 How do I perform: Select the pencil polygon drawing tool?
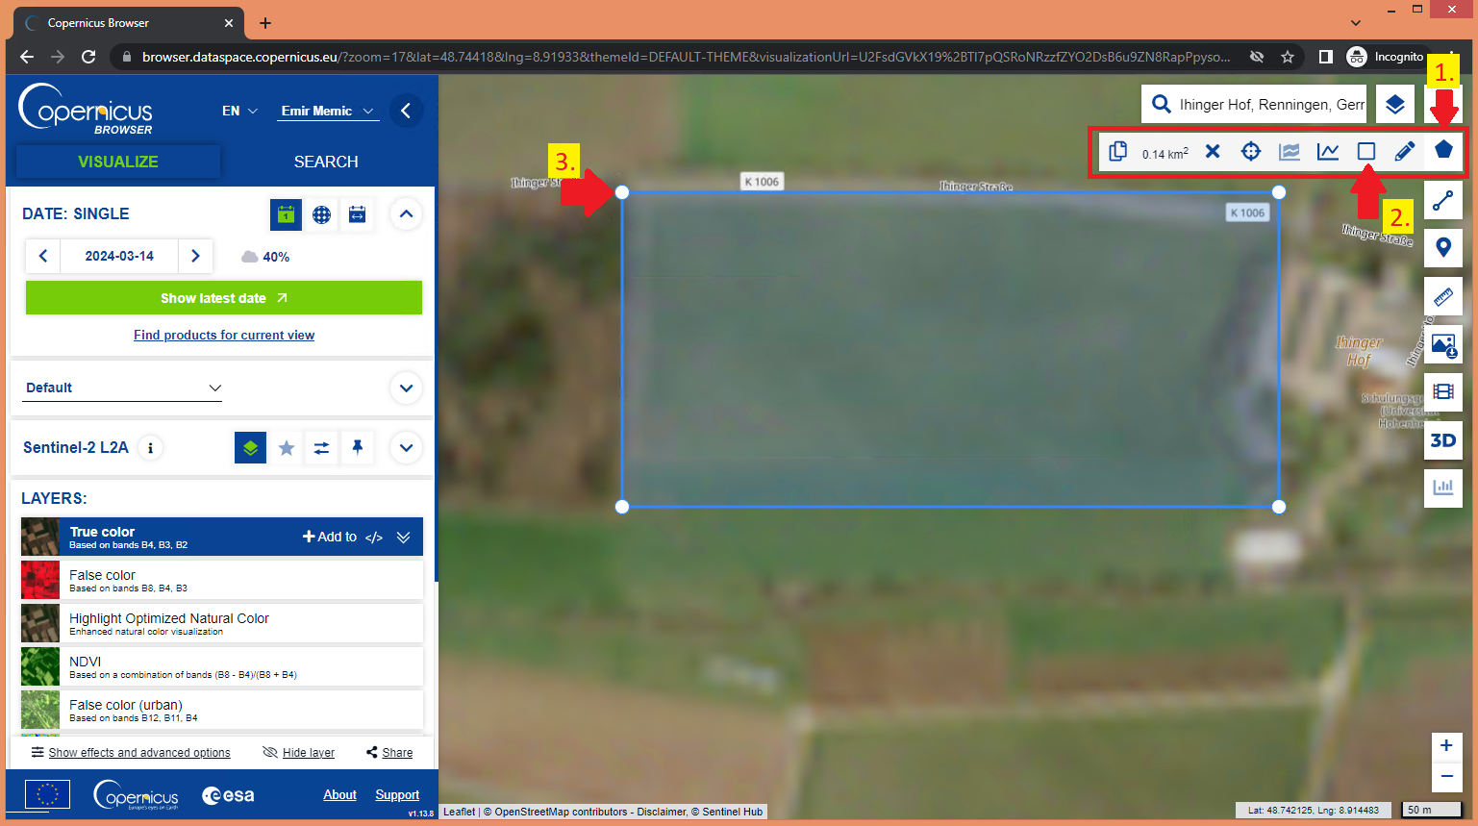click(x=1405, y=151)
